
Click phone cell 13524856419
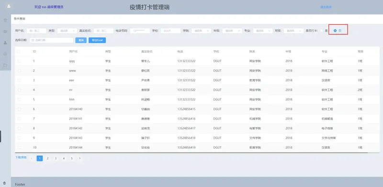tap(186, 147)
